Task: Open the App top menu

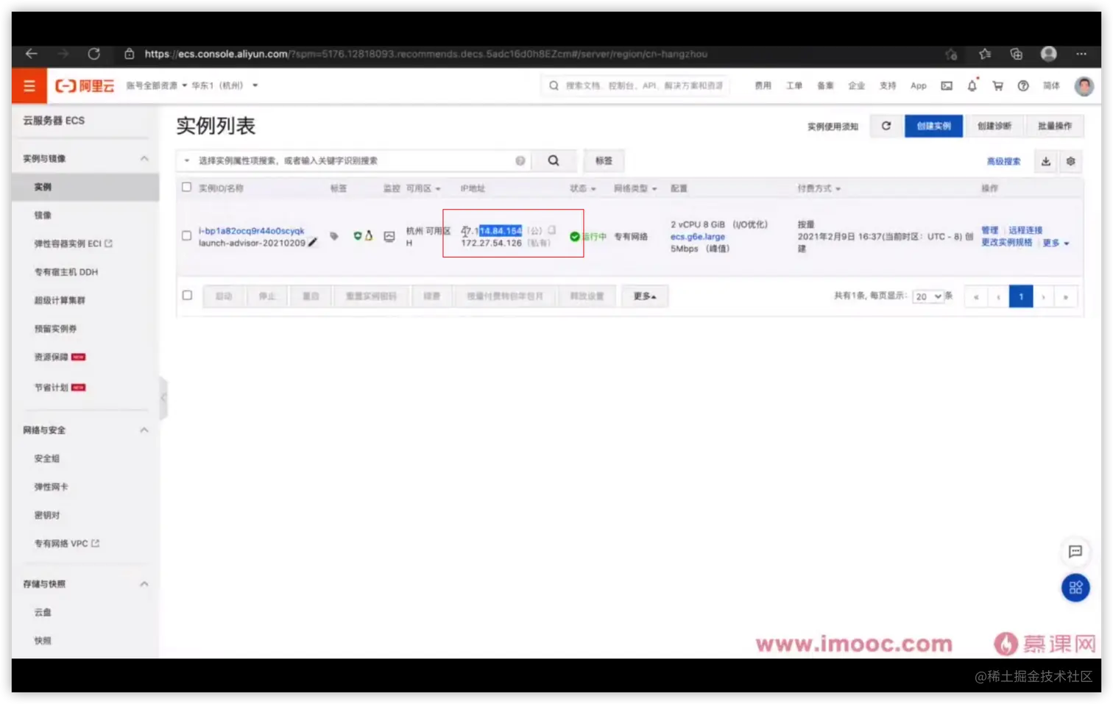Action: click(x=919, y=86)
